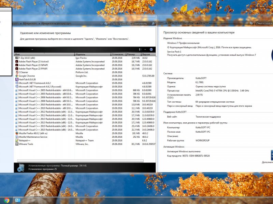Click Visual C++ 2010 x64 entry icon

click(x=17, y=105)
